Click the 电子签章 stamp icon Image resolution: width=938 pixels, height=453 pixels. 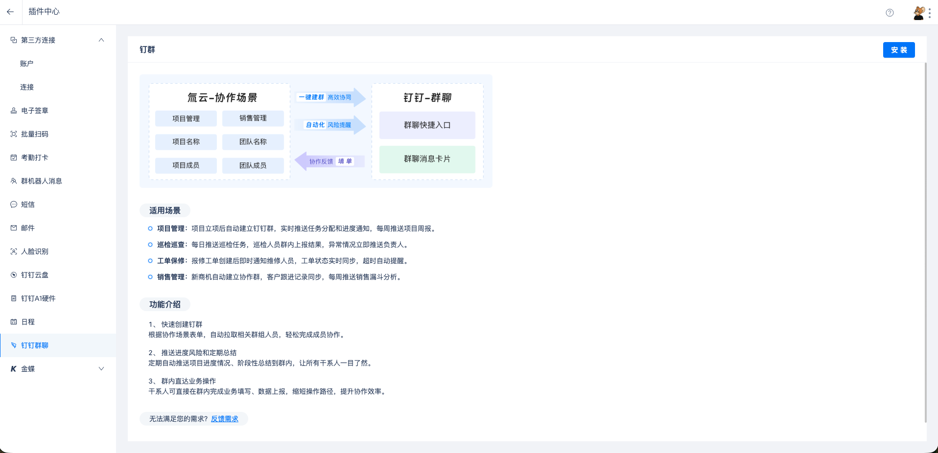14,111
